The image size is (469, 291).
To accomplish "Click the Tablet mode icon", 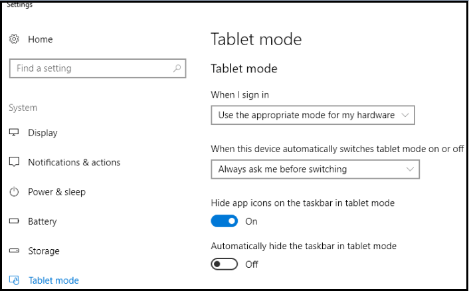I will coord(14,280).
